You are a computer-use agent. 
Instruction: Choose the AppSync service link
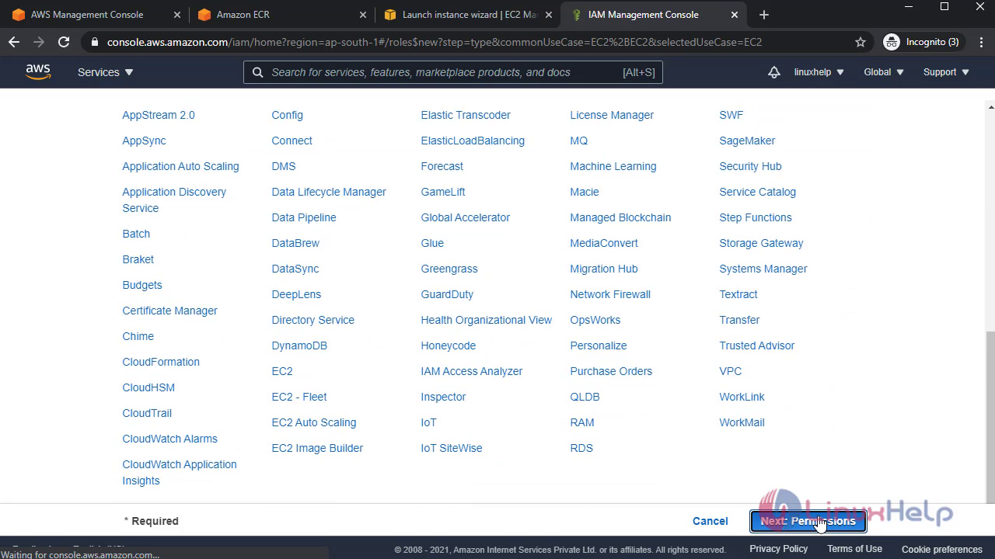coord(144,141)
